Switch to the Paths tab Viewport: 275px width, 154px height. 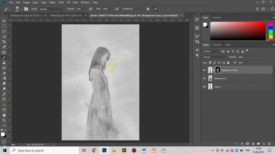coord(228,45)
